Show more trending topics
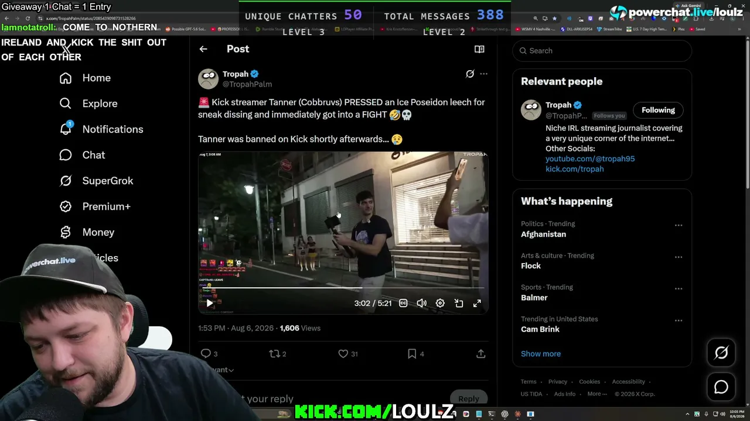This screenshot has width=750, height=421. click(541, 354)
